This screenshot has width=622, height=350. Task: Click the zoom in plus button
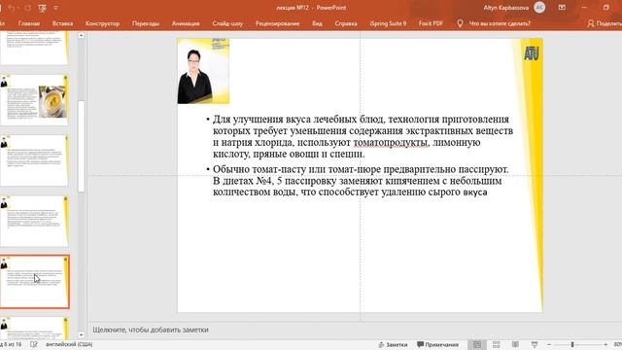pos(605,344)
